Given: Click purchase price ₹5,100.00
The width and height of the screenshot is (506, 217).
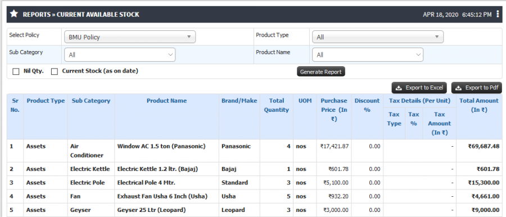Looking at the screenshot, I should coord(336,183).
